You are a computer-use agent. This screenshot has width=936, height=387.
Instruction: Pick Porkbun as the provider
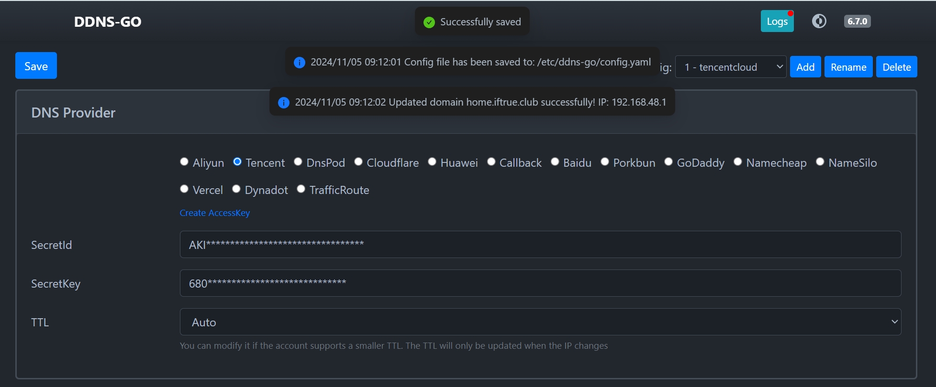pyautogui.click(x=605, y=162)
